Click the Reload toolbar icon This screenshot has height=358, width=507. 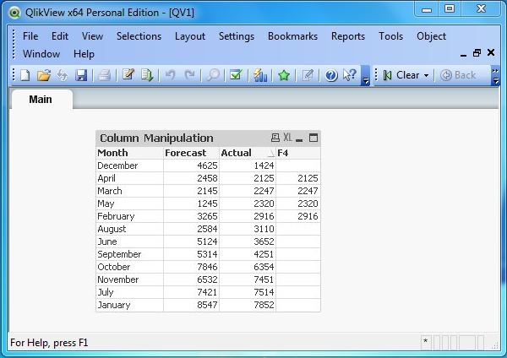tap(62, 75)
